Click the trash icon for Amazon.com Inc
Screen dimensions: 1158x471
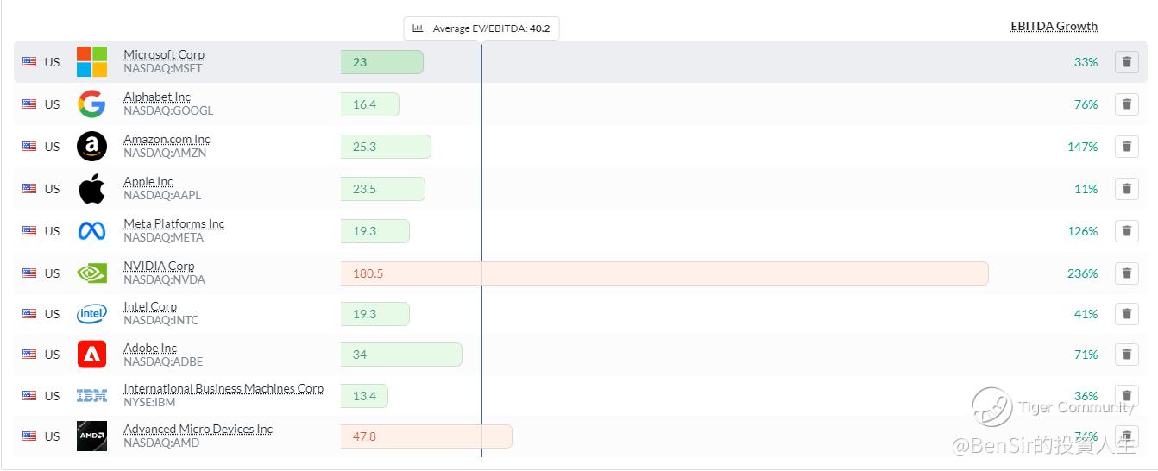1126,147
